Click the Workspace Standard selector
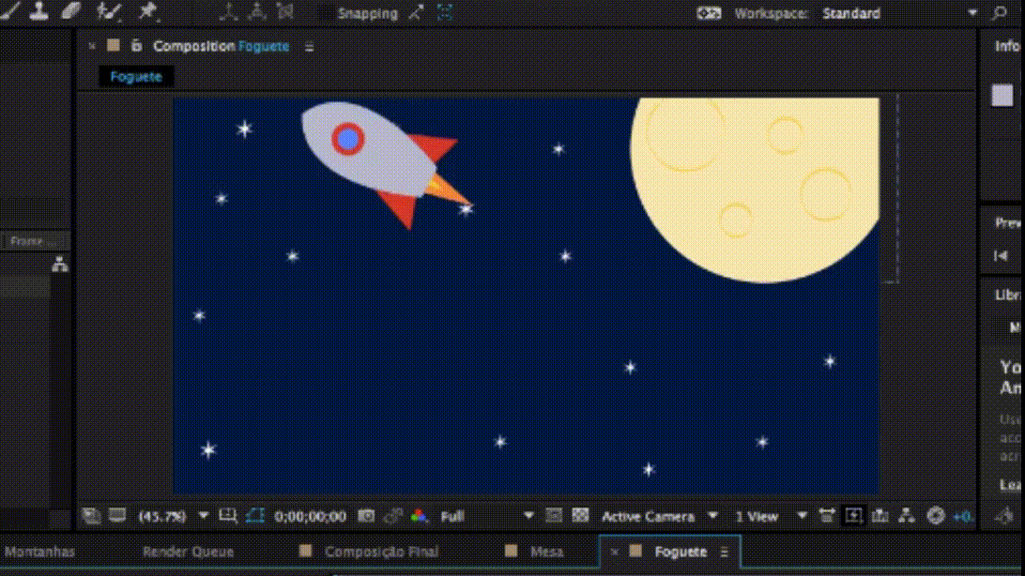 pyautogui.click(x=851, y=13)
